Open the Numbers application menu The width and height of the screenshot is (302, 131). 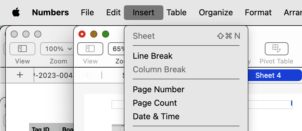(50, 13)
